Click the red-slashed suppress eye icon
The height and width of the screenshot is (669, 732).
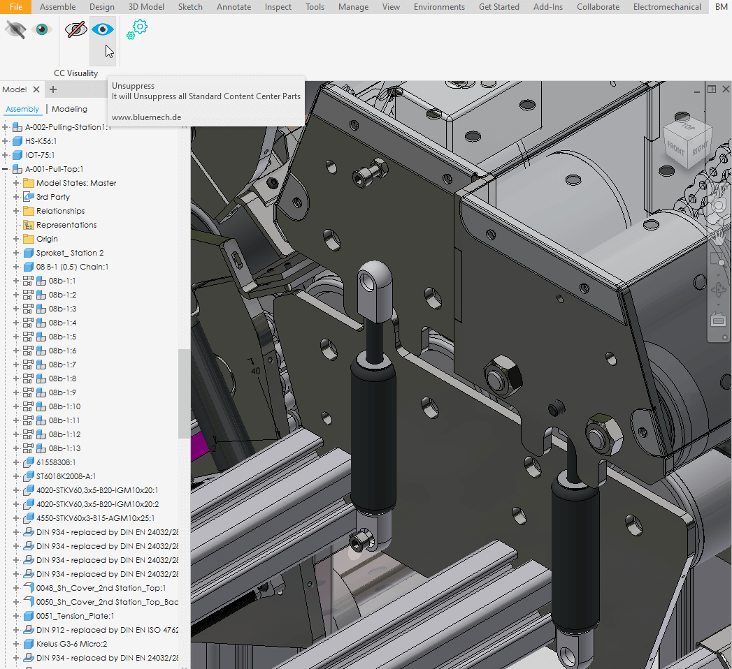76,30
